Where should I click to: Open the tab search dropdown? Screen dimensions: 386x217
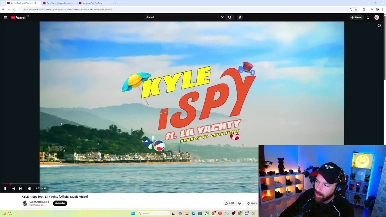pyautogui.click(x=3, y=3)
